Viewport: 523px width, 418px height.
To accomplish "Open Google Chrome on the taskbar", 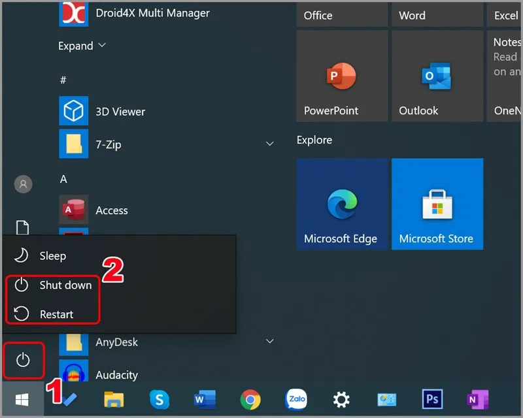I will [x=250, y=398].
